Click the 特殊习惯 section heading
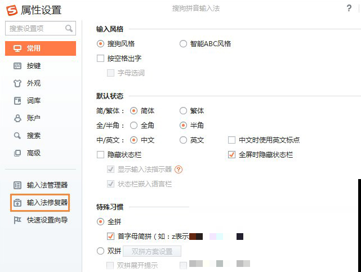 point(110,207)
